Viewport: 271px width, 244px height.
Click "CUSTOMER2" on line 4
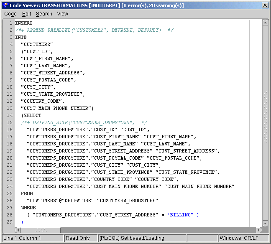(x=37, y=44)
